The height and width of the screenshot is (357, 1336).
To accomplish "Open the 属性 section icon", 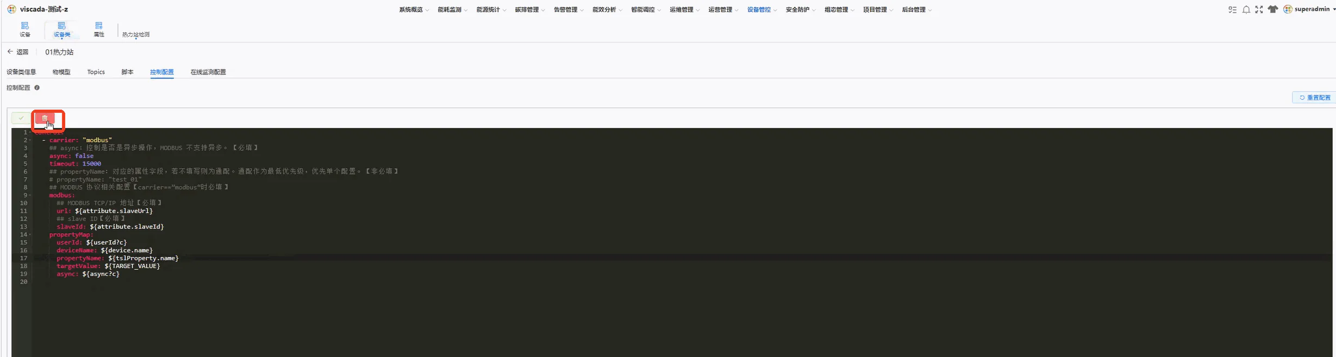I will point(99,29).
